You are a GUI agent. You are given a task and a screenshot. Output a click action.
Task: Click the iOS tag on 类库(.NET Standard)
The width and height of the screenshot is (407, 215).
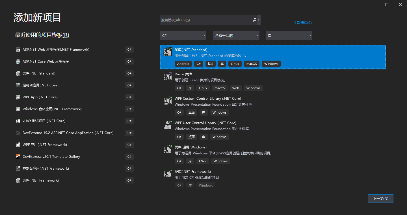click(211, 64)
